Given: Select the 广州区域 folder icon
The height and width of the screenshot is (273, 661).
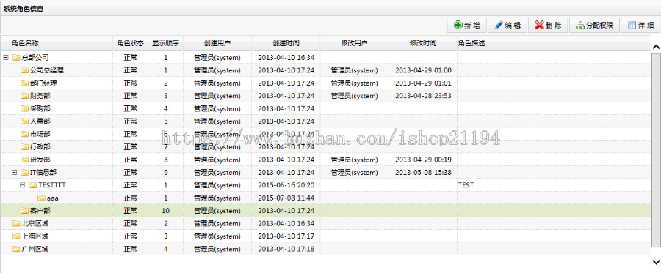Looking at the screenshot, I should tap(16, 249).
